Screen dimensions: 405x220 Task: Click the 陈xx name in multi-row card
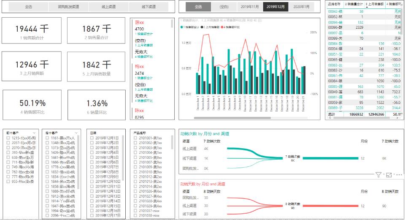[x=139, y=111]
